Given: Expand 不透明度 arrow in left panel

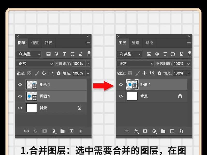Looking at the screenshot, I should click(x=88, y=64).
